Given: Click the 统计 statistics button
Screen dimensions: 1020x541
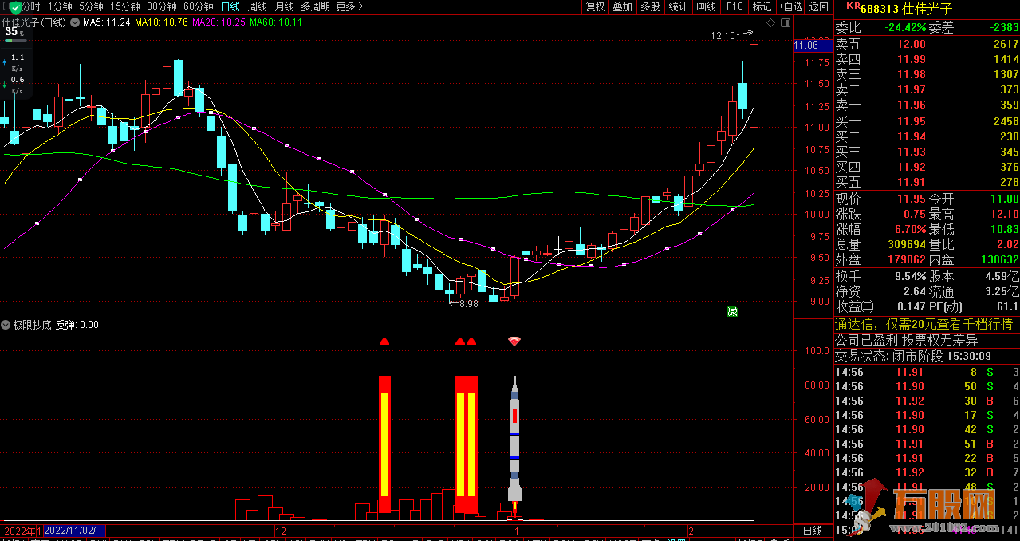Looking at the screenshot, I should click(x=678, y=6).
